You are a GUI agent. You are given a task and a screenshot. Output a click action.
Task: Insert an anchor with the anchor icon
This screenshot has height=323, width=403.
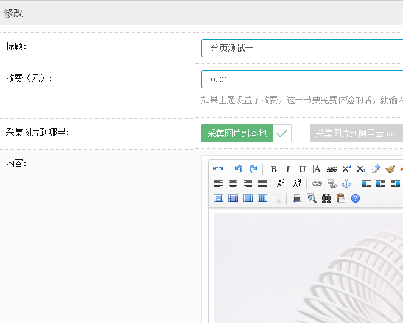pos(346,184)
